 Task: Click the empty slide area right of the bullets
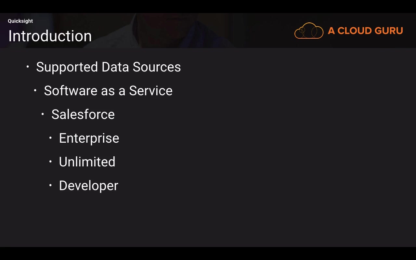[x=276, y=146]
